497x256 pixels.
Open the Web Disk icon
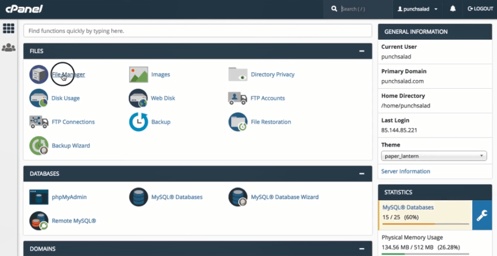point(138,98)
